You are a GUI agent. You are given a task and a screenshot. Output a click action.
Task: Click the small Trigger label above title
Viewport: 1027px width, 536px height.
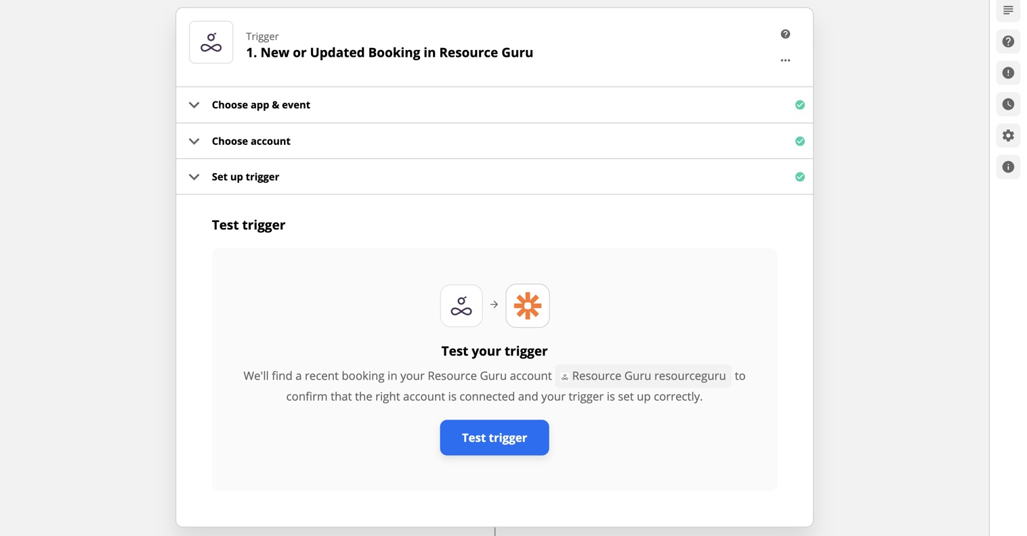point(262,37)
